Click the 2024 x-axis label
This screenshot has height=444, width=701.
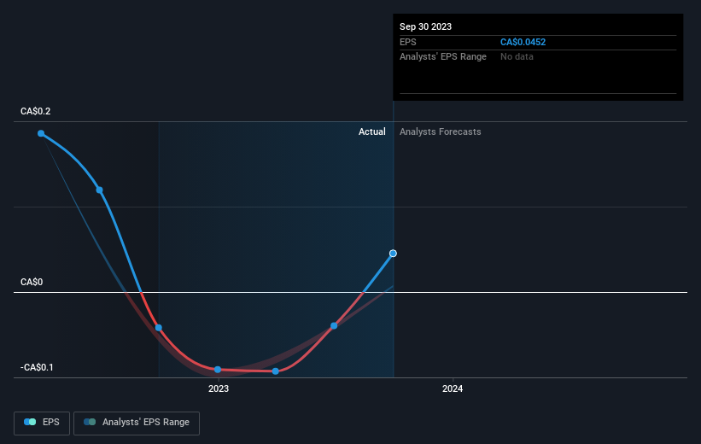pyautogui.click(x=453, y=388)
